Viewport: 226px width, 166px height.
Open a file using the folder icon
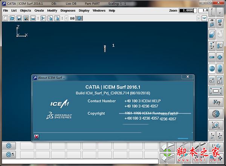12,19
